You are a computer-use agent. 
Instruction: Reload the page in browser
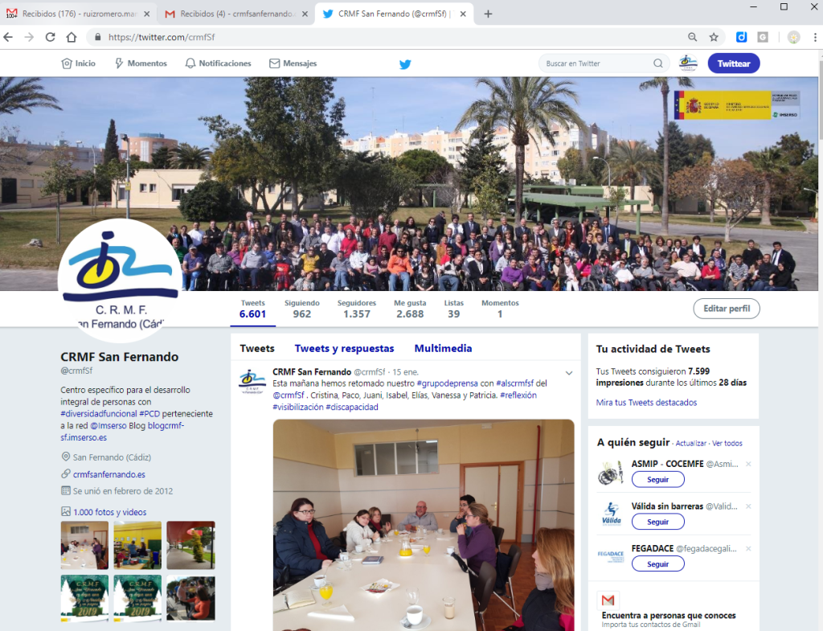pos(50,37)
